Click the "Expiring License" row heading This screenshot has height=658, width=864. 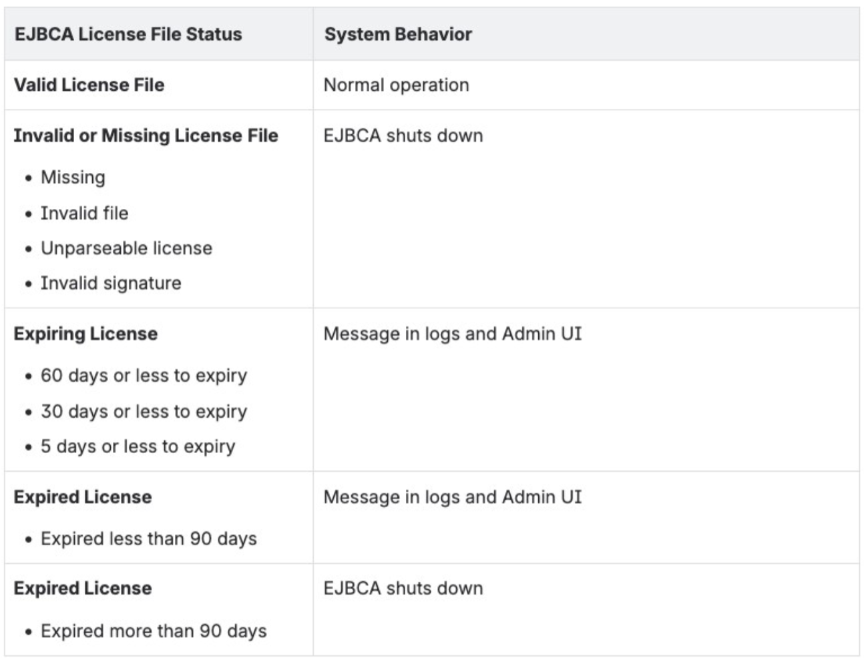click(x=85, y=334)
